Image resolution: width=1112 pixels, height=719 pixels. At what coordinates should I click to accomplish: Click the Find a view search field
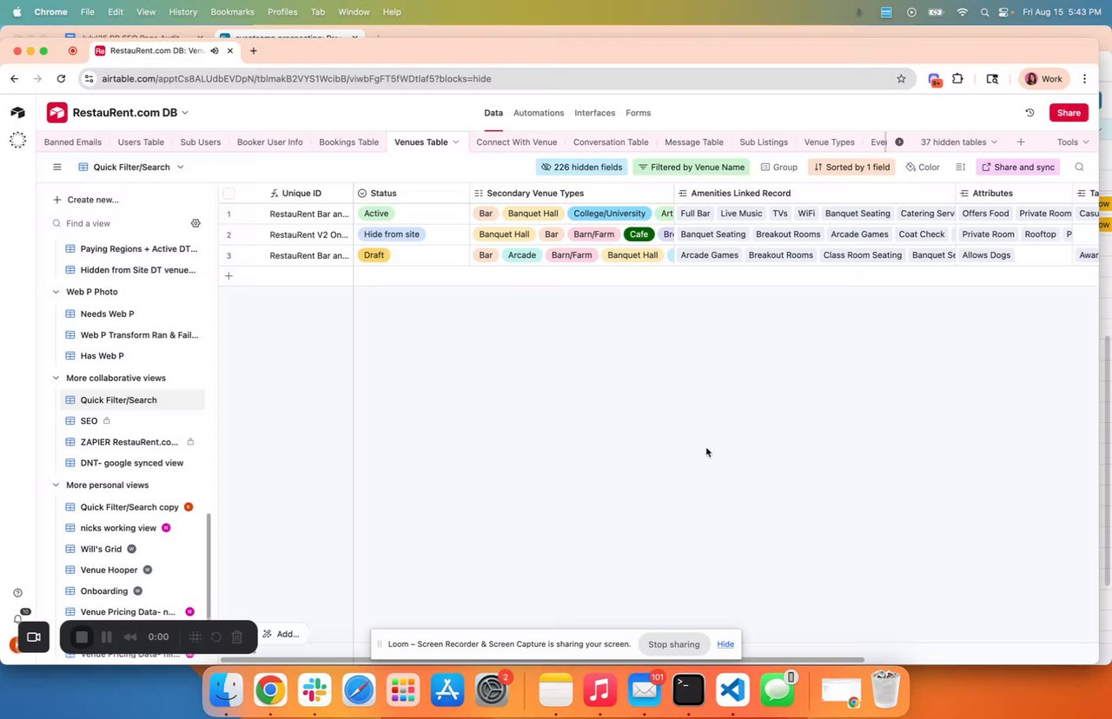[x=118, y=223]
